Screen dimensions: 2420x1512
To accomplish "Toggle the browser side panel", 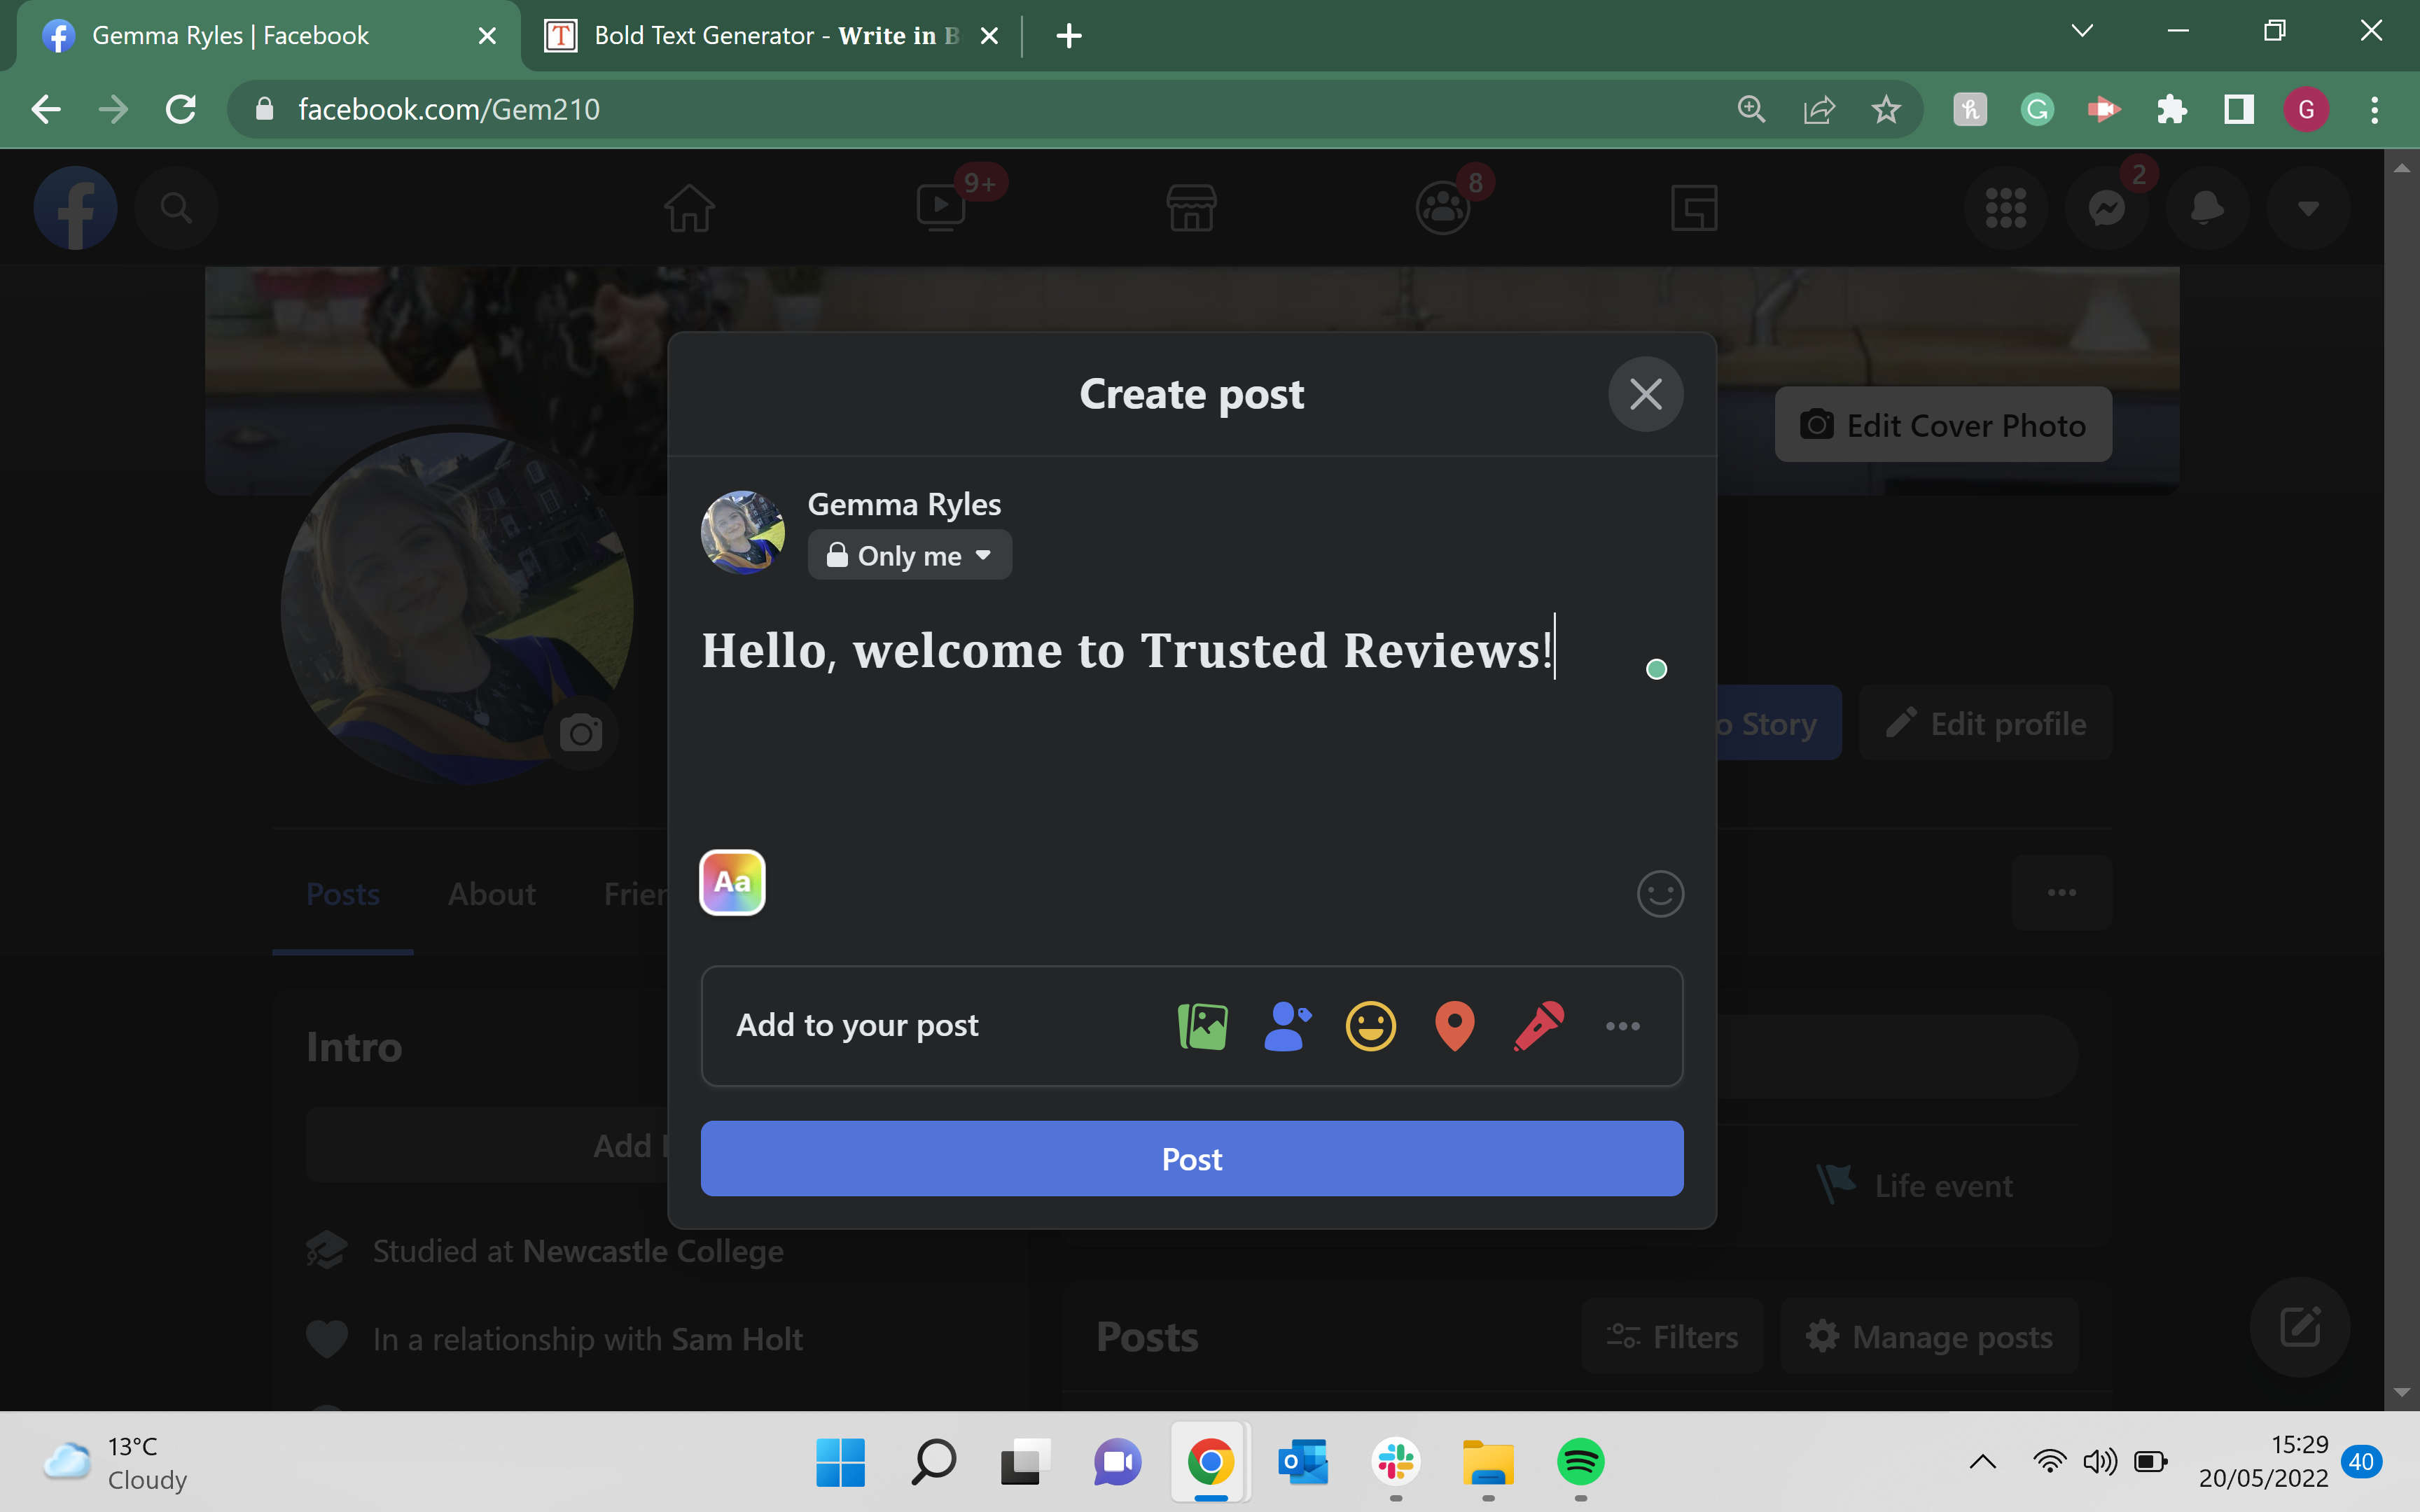I will click(x=2238, y=109).
